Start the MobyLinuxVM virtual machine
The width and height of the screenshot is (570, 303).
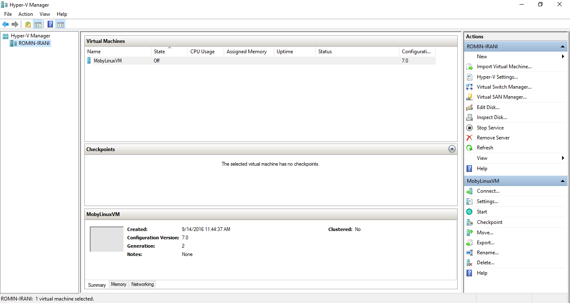(482, 211)
